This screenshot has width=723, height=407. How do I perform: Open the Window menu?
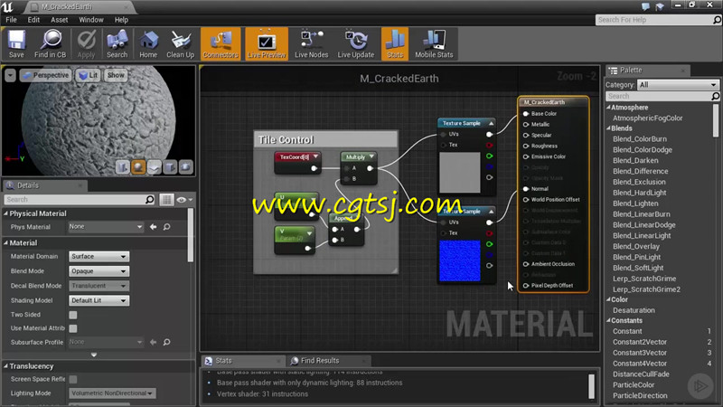91,20
